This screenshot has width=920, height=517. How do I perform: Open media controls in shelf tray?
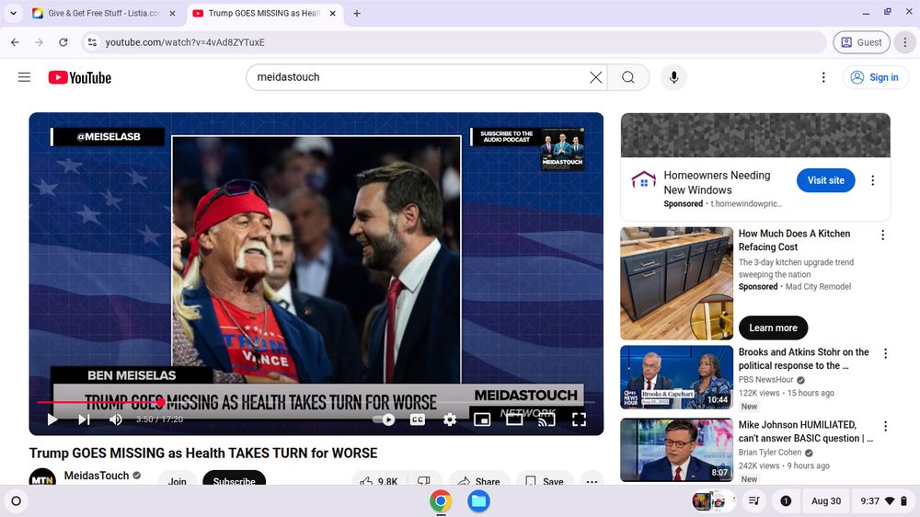754,501
